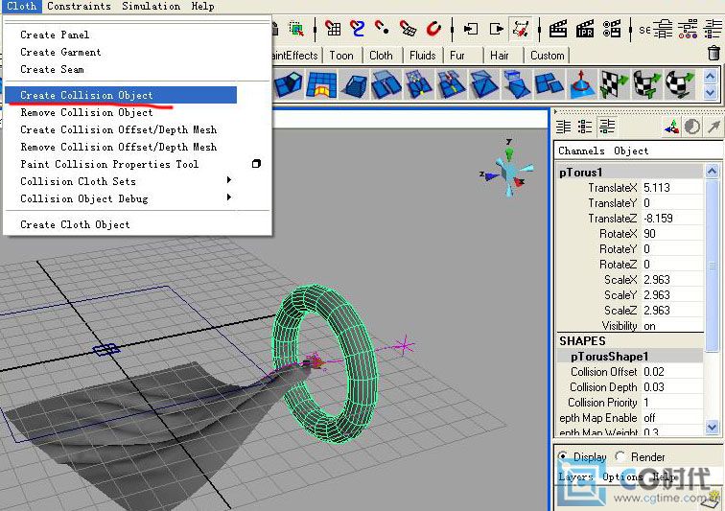Screen dimensions: 725x511
Task: Open Render Settings clapperboard with dots icon
Action: pyautogui.click(x=612, y=29)
